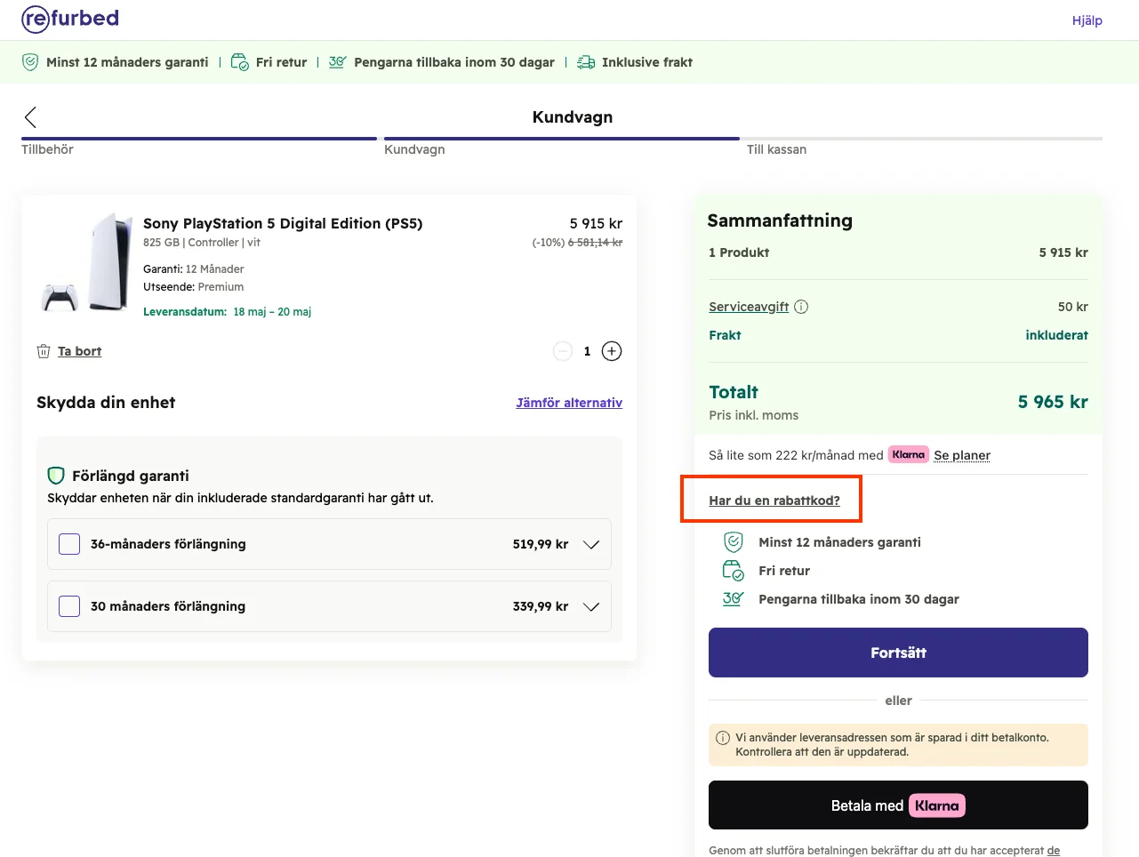The image size is (1139, 857).
Task: Click the Sammanfattning heading
Action: point(780,220)
